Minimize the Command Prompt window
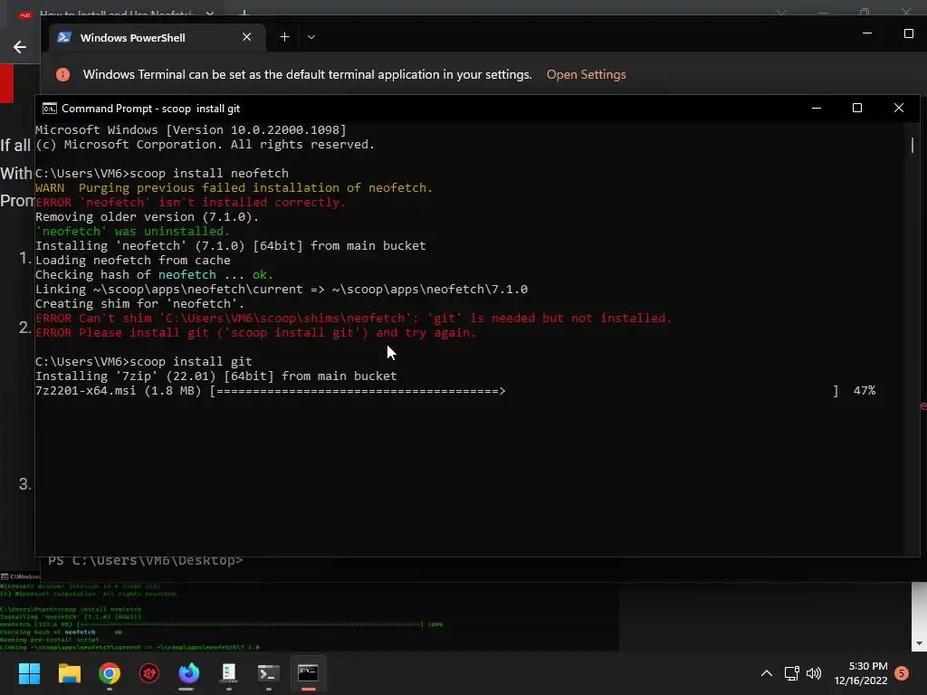This screenshot has width=927, height=695. [817, 108]
